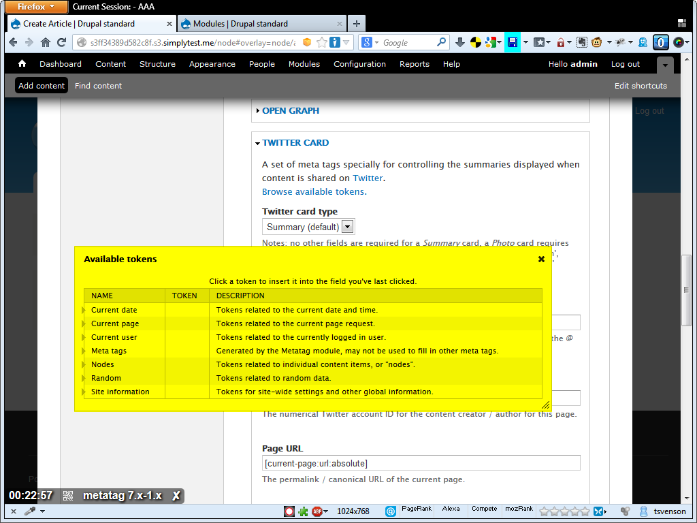Click the Google search magnifier icon
697x523 pixels.
click(x=441, y=42)
